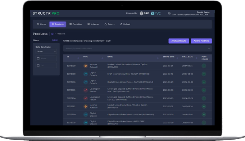The width and height of the screenshot is (245, 141).
Task: Sort table by Final Date column
Action: [x=196, y=58]
